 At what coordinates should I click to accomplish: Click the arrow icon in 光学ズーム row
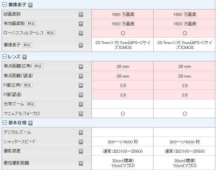81,104
